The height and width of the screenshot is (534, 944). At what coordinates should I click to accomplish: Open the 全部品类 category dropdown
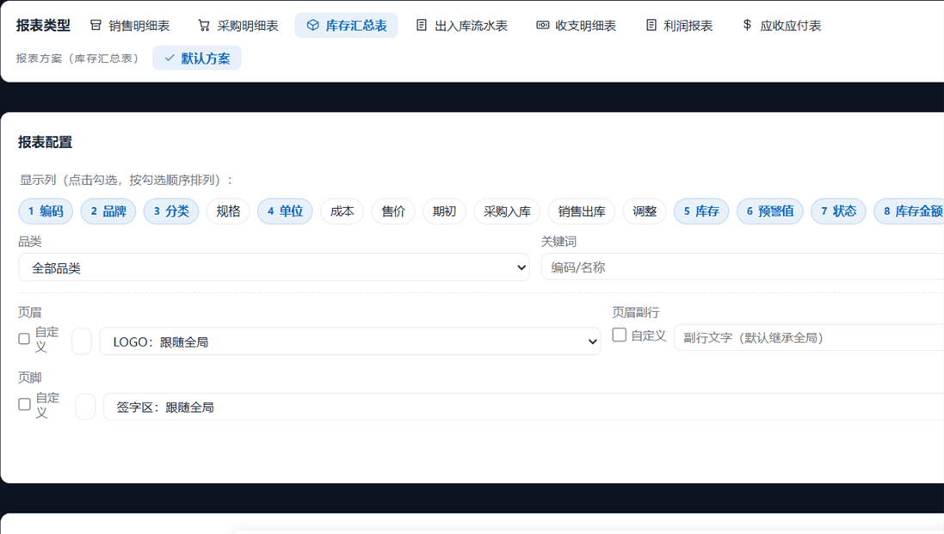coord(274,267)
